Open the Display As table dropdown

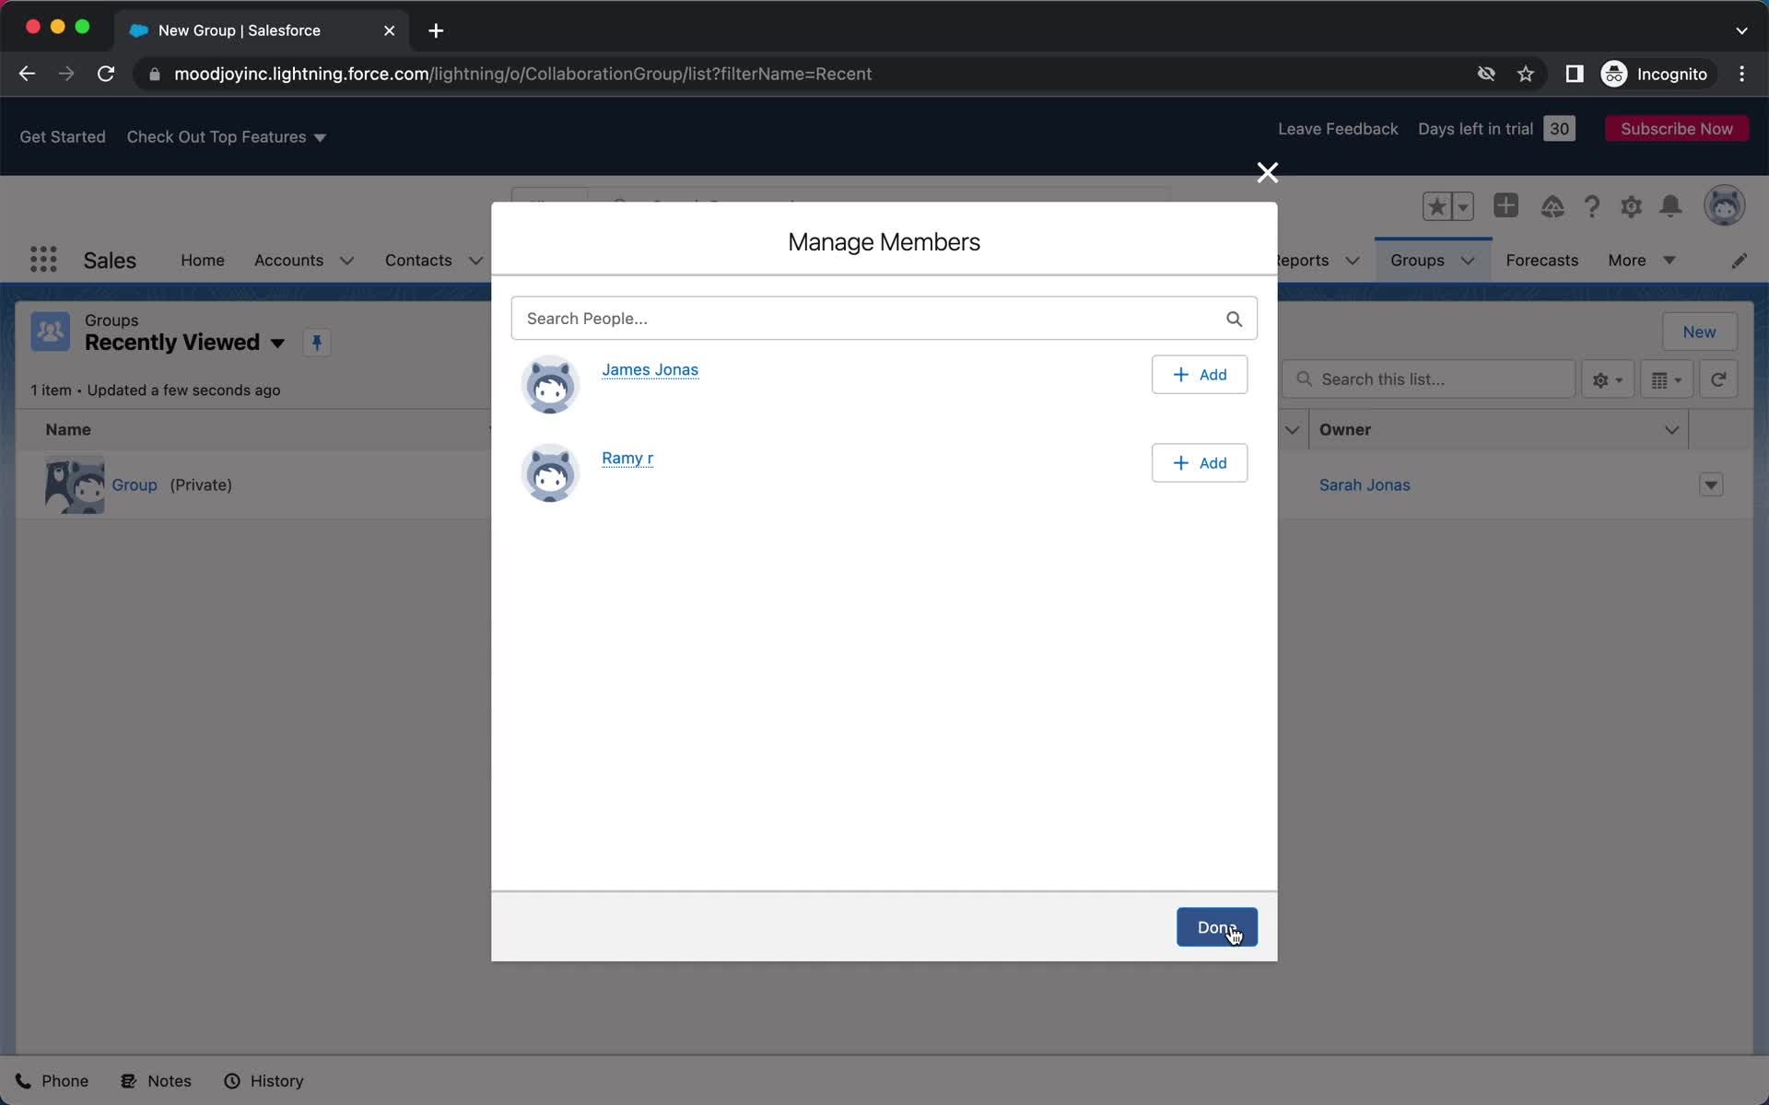[x=1666, y=379]
